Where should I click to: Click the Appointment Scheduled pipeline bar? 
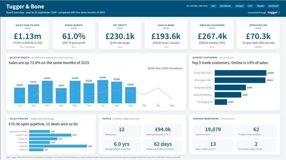(x=39, y=131)
